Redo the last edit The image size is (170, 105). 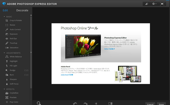pyautogui.click(x=86, y=104)
